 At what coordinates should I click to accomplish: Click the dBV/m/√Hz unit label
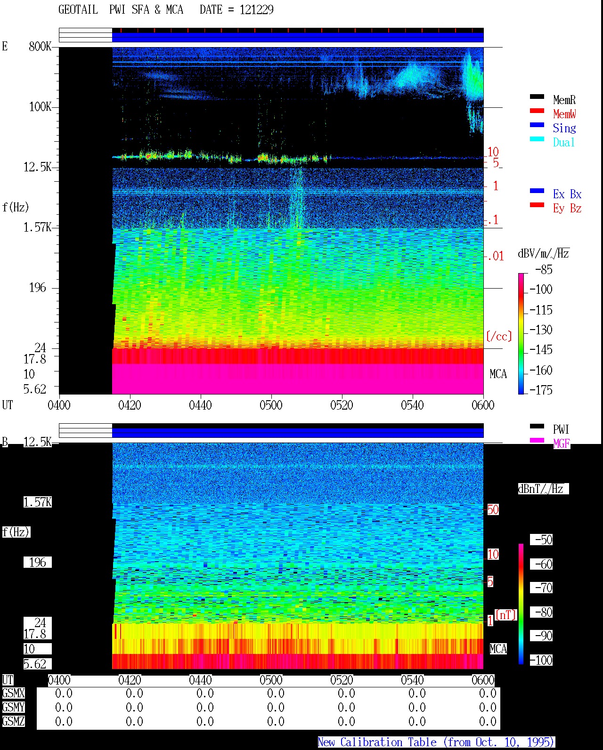544,253
